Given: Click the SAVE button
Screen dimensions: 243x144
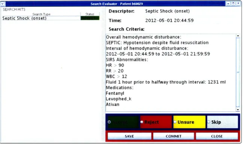Looking at the screenshot, I should [x=130, y=136].
